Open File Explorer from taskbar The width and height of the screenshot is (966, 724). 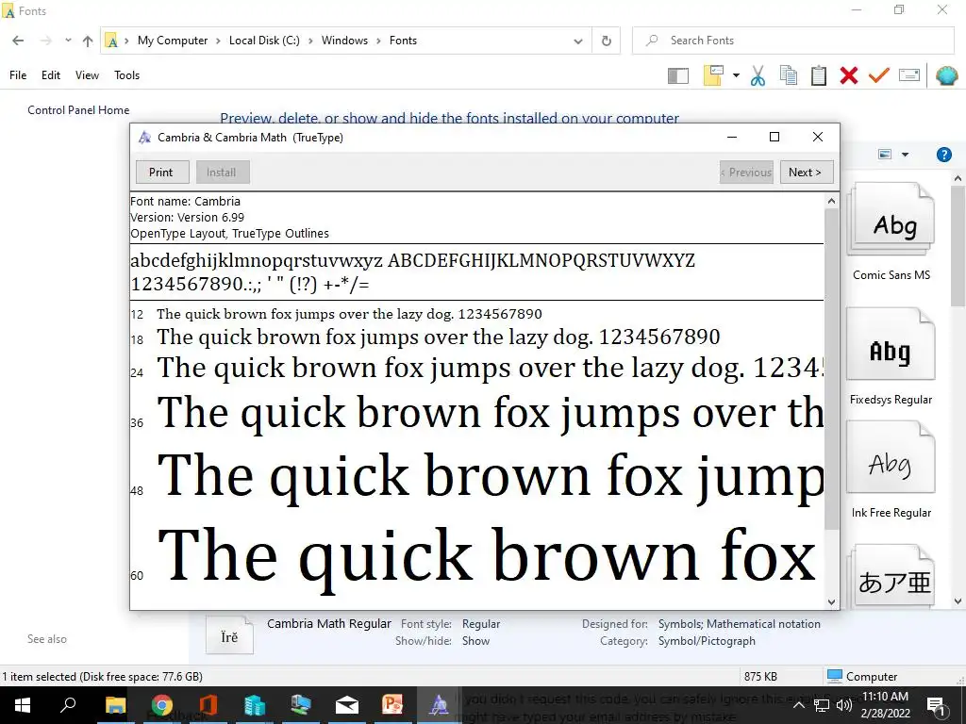115,705
